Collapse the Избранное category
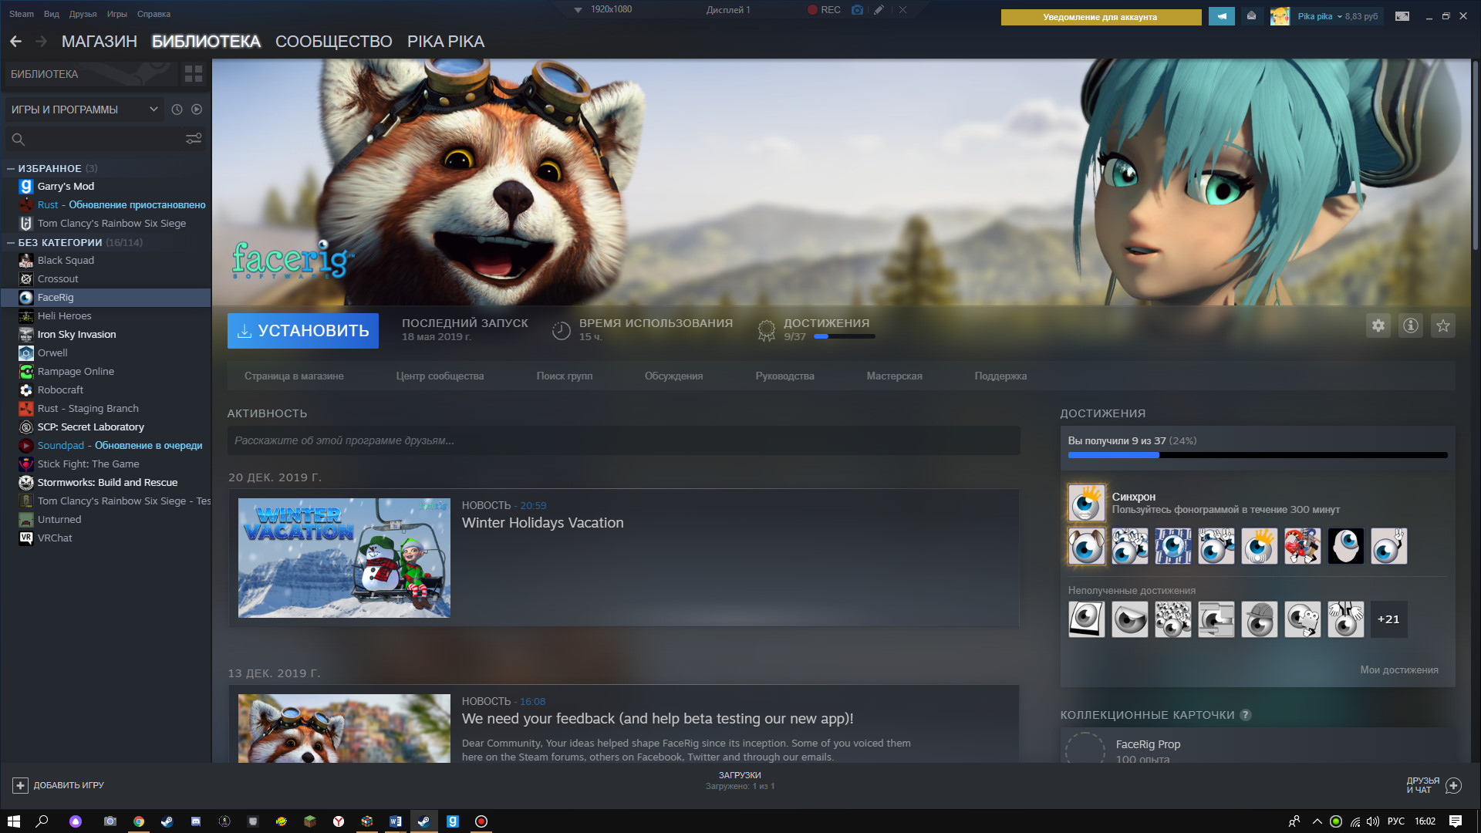This screenshot has width=1481, height=833. pos(11,168)
